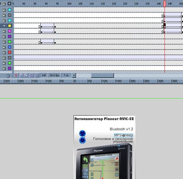Click the lock-all-layers padlock in the timeline header

[4, 3]
